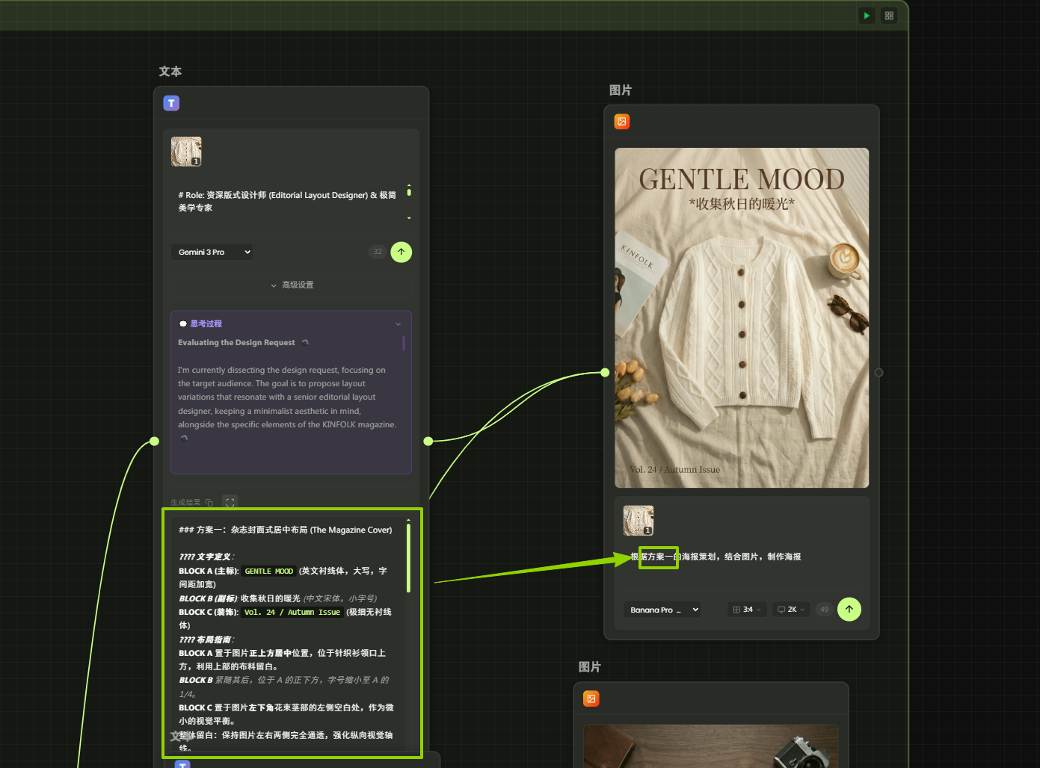Run the workflow with the green play button

[x=867, y=16]
